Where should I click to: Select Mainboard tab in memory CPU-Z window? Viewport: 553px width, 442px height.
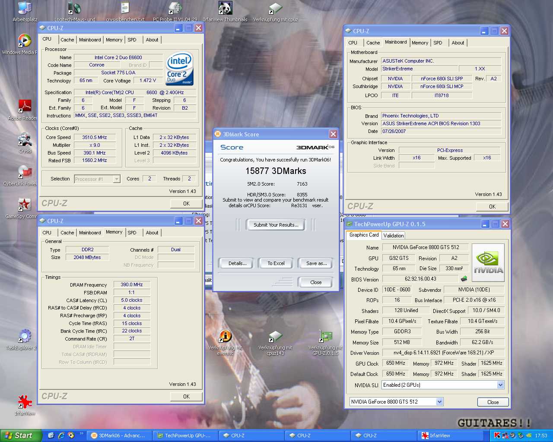click(x=90, y=233)
